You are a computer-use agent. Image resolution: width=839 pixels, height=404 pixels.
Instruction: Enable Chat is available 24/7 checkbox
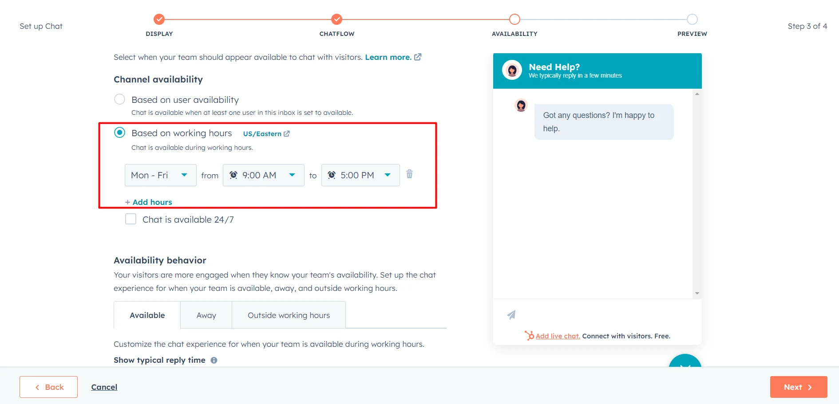click(x=131, y=219)
